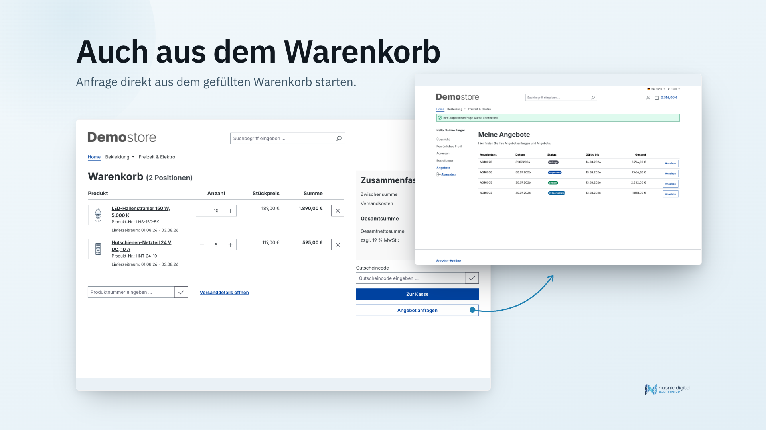Click the quantity field showing 10
Image resolution: width=766 pixels, height=430 pixels.
(x=216, y=211)
